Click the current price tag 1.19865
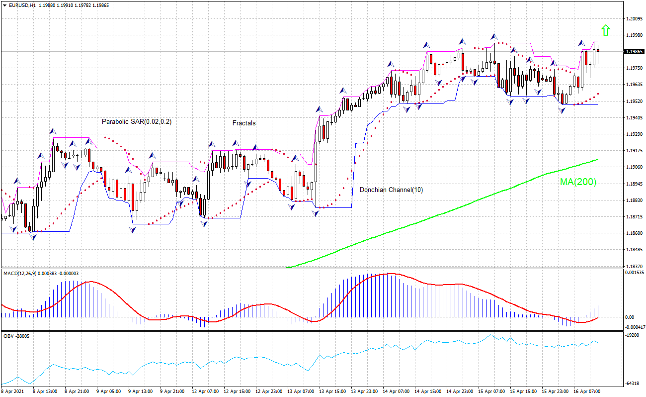The image size is (646, 397). 635,52
